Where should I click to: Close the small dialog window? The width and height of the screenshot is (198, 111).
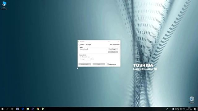pos(118,41)
